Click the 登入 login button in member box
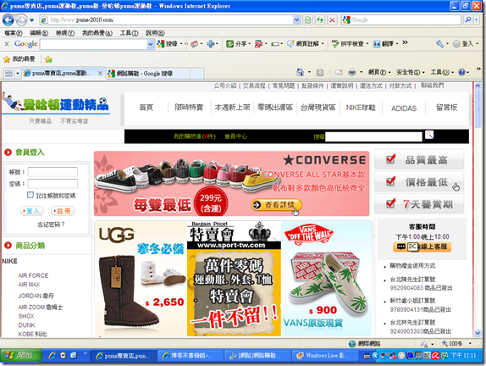The width and height of the screenshot is (486, 366). pos(31,211)
